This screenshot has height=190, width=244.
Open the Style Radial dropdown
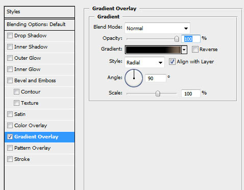(144, 62)
